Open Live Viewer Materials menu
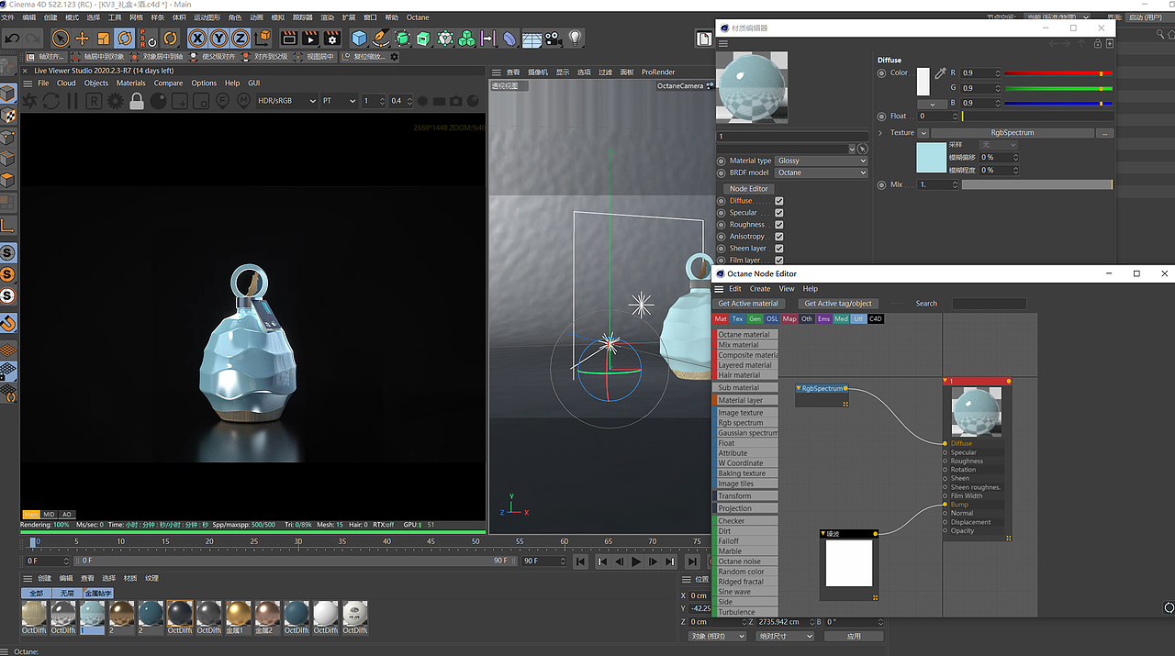This screenshot has width=1175, height=656. [131, 83]
